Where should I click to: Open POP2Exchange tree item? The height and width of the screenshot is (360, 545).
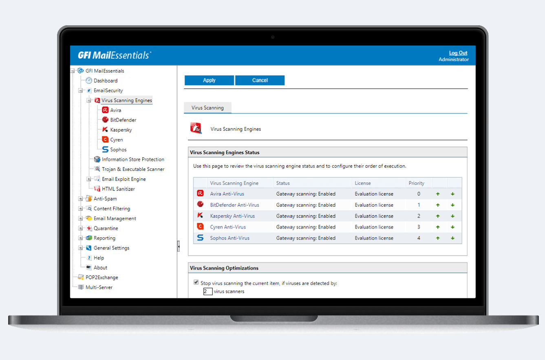102,277
